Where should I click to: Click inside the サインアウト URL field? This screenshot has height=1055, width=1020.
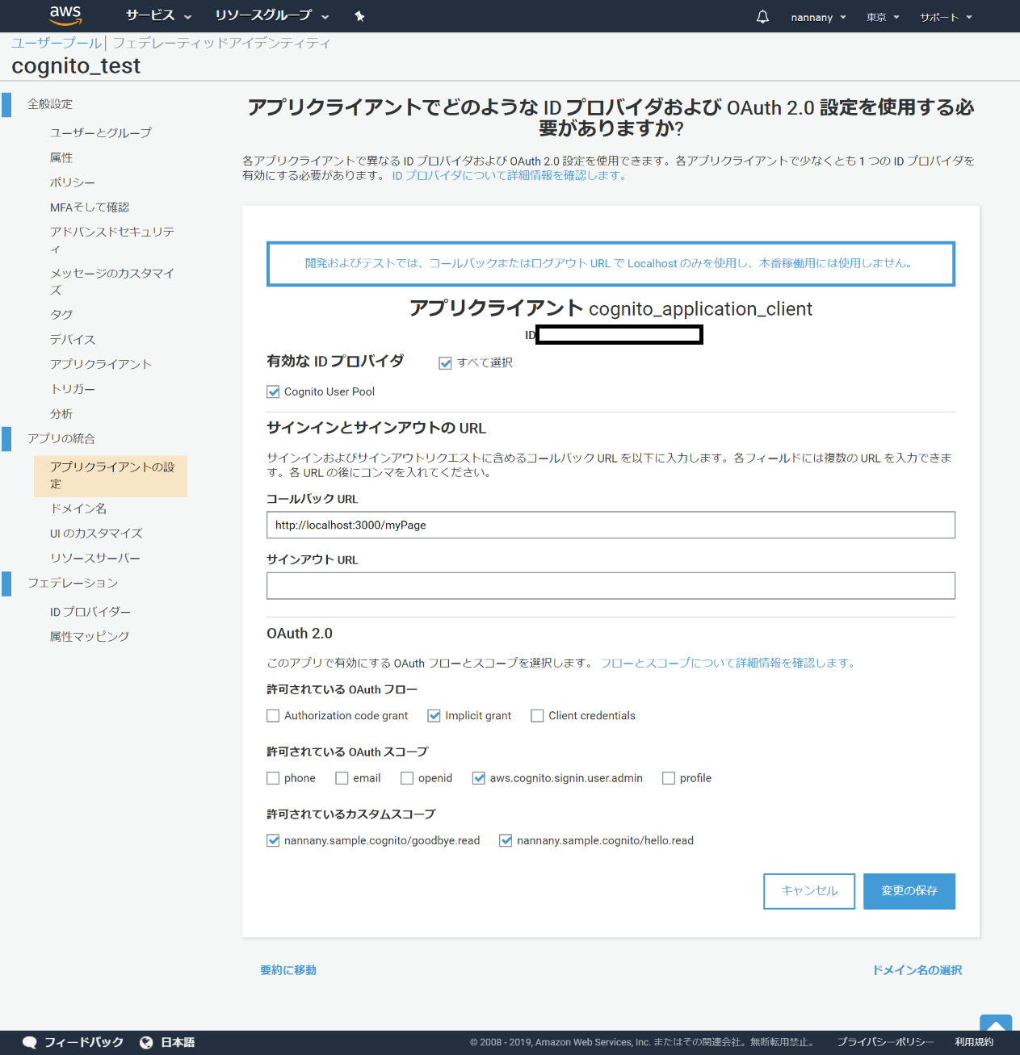point(611,585)
